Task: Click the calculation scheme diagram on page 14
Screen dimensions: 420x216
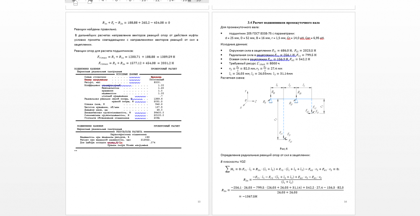Action: [283, 112]
